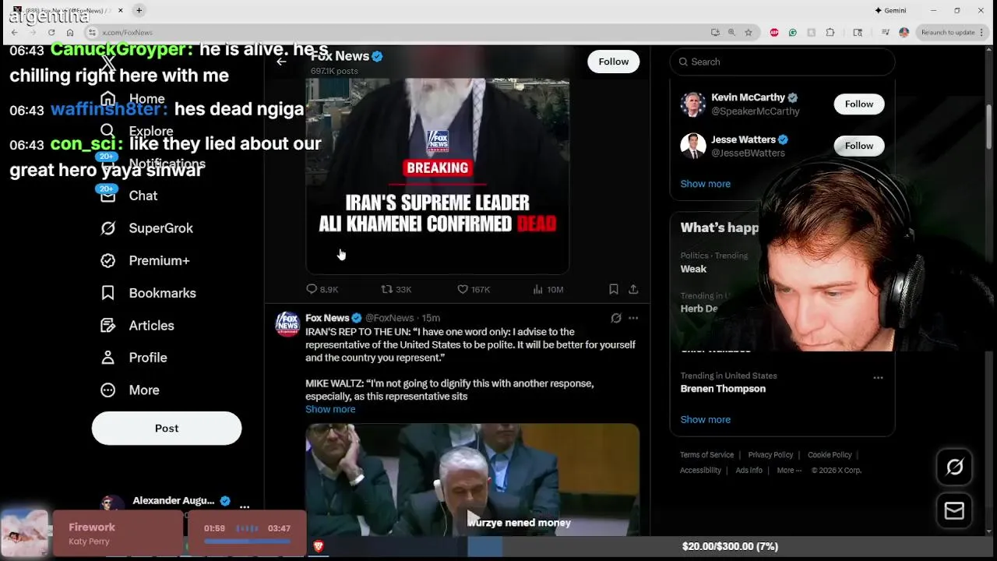
Task: Open the floating Grok button
Action: click(x=954, y=467)
